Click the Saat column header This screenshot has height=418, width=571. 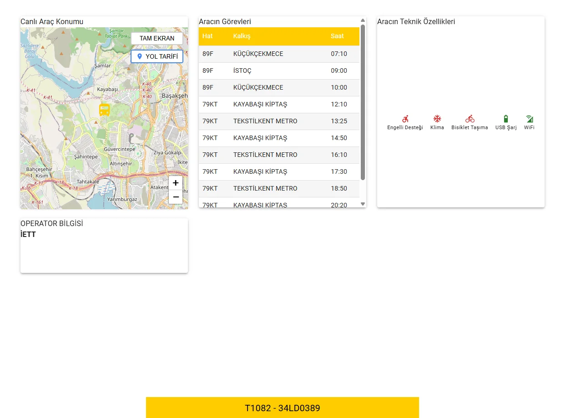click(x=337, y=36)
